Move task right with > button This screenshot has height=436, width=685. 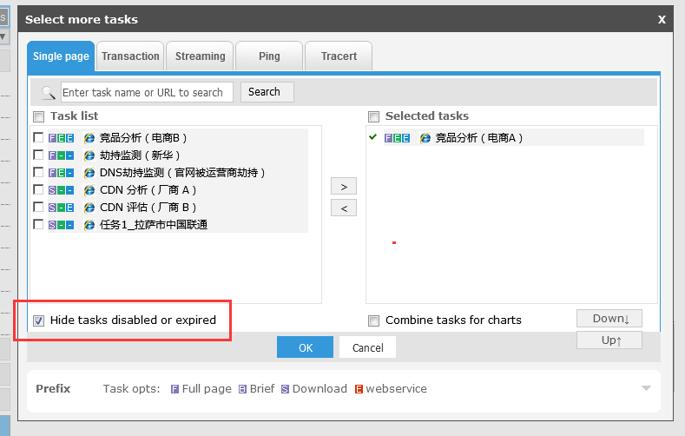point(344,186)
